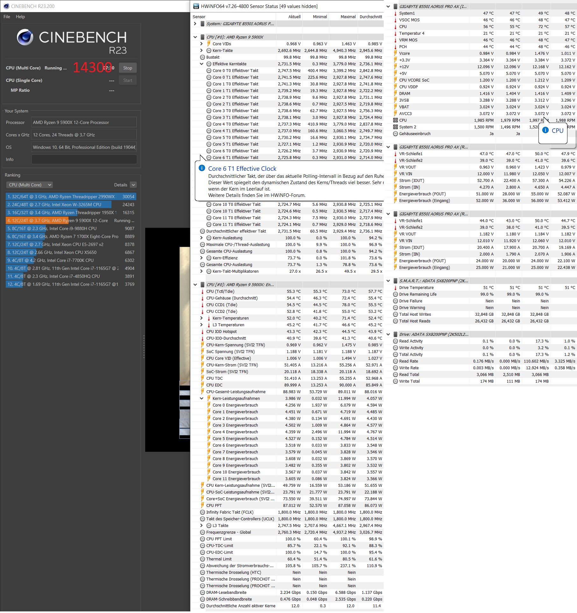Collapse Drive: ADATA SX8200PNP section
The height and width of the screenshot is (613, 577).
tap(388, 334)
